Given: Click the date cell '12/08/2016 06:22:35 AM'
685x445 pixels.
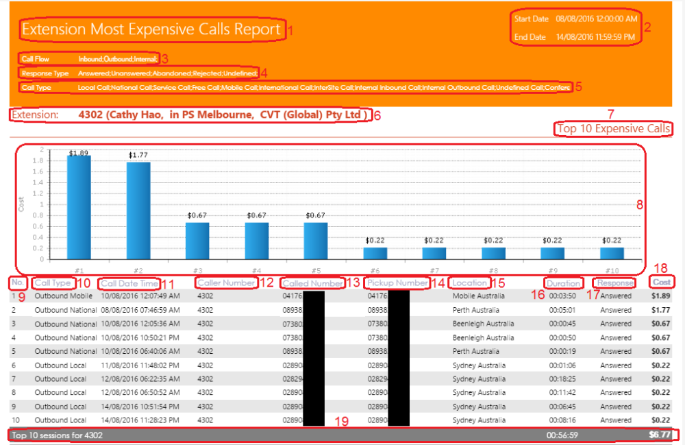Looking at the screenshot, I should tap(140, 379).
